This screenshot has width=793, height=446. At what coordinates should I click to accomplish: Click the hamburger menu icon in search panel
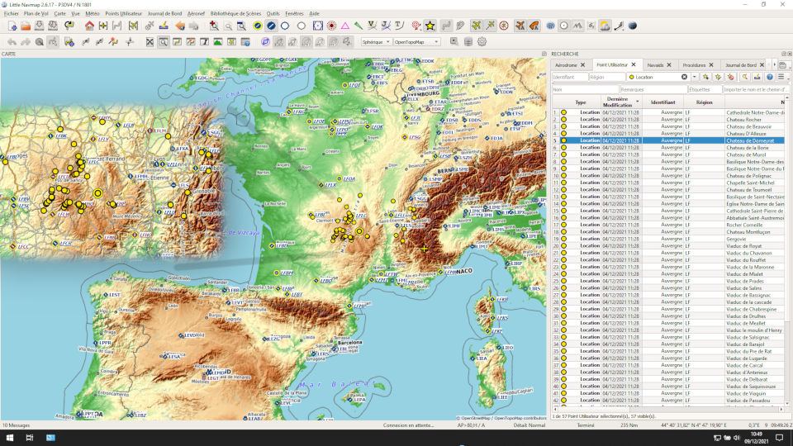781,77
